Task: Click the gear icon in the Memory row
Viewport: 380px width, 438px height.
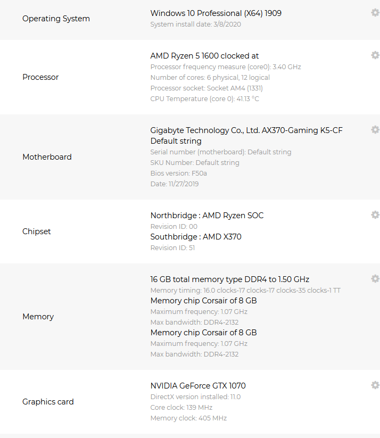Action: coord(375,279)
